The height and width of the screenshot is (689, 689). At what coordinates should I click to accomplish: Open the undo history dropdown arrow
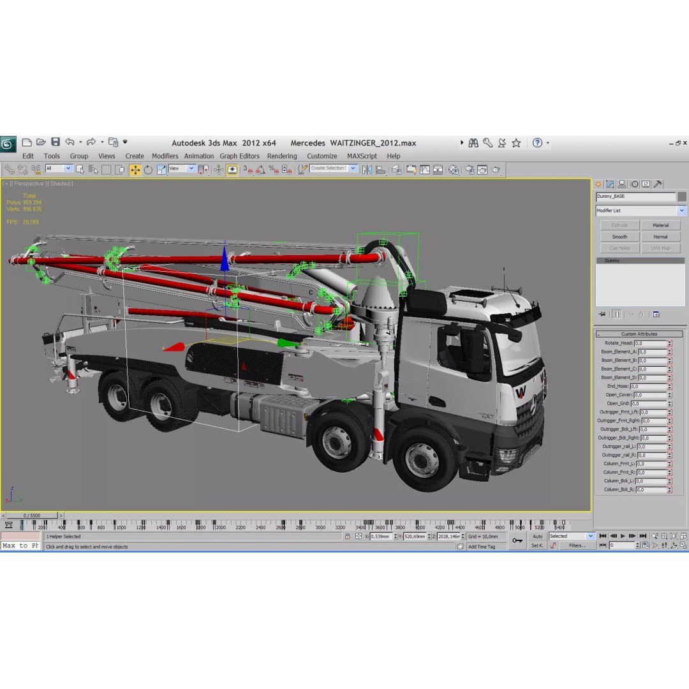tap(80, 142)
